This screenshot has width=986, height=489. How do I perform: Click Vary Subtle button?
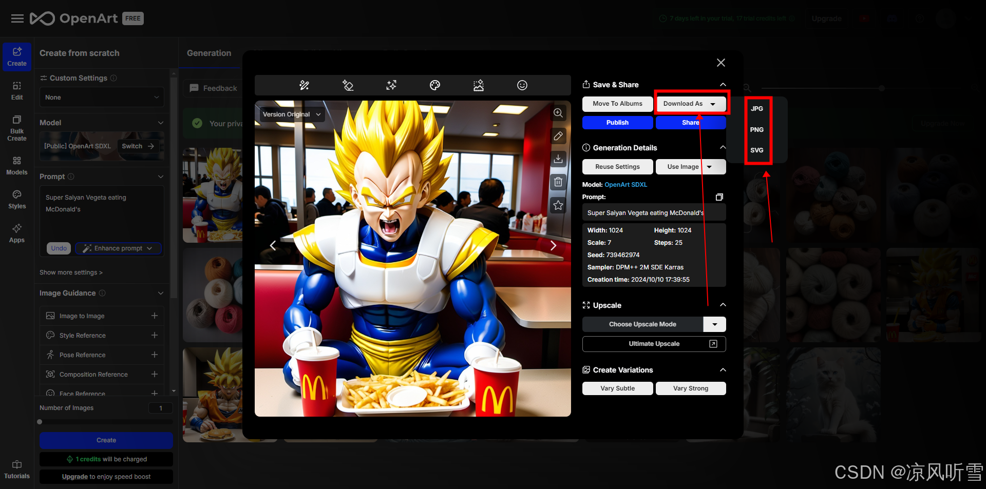(618, 388)
